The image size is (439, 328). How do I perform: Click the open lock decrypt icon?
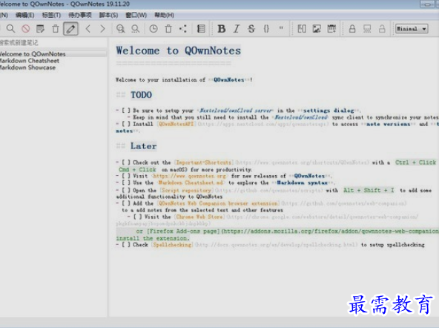coord(382,29)
